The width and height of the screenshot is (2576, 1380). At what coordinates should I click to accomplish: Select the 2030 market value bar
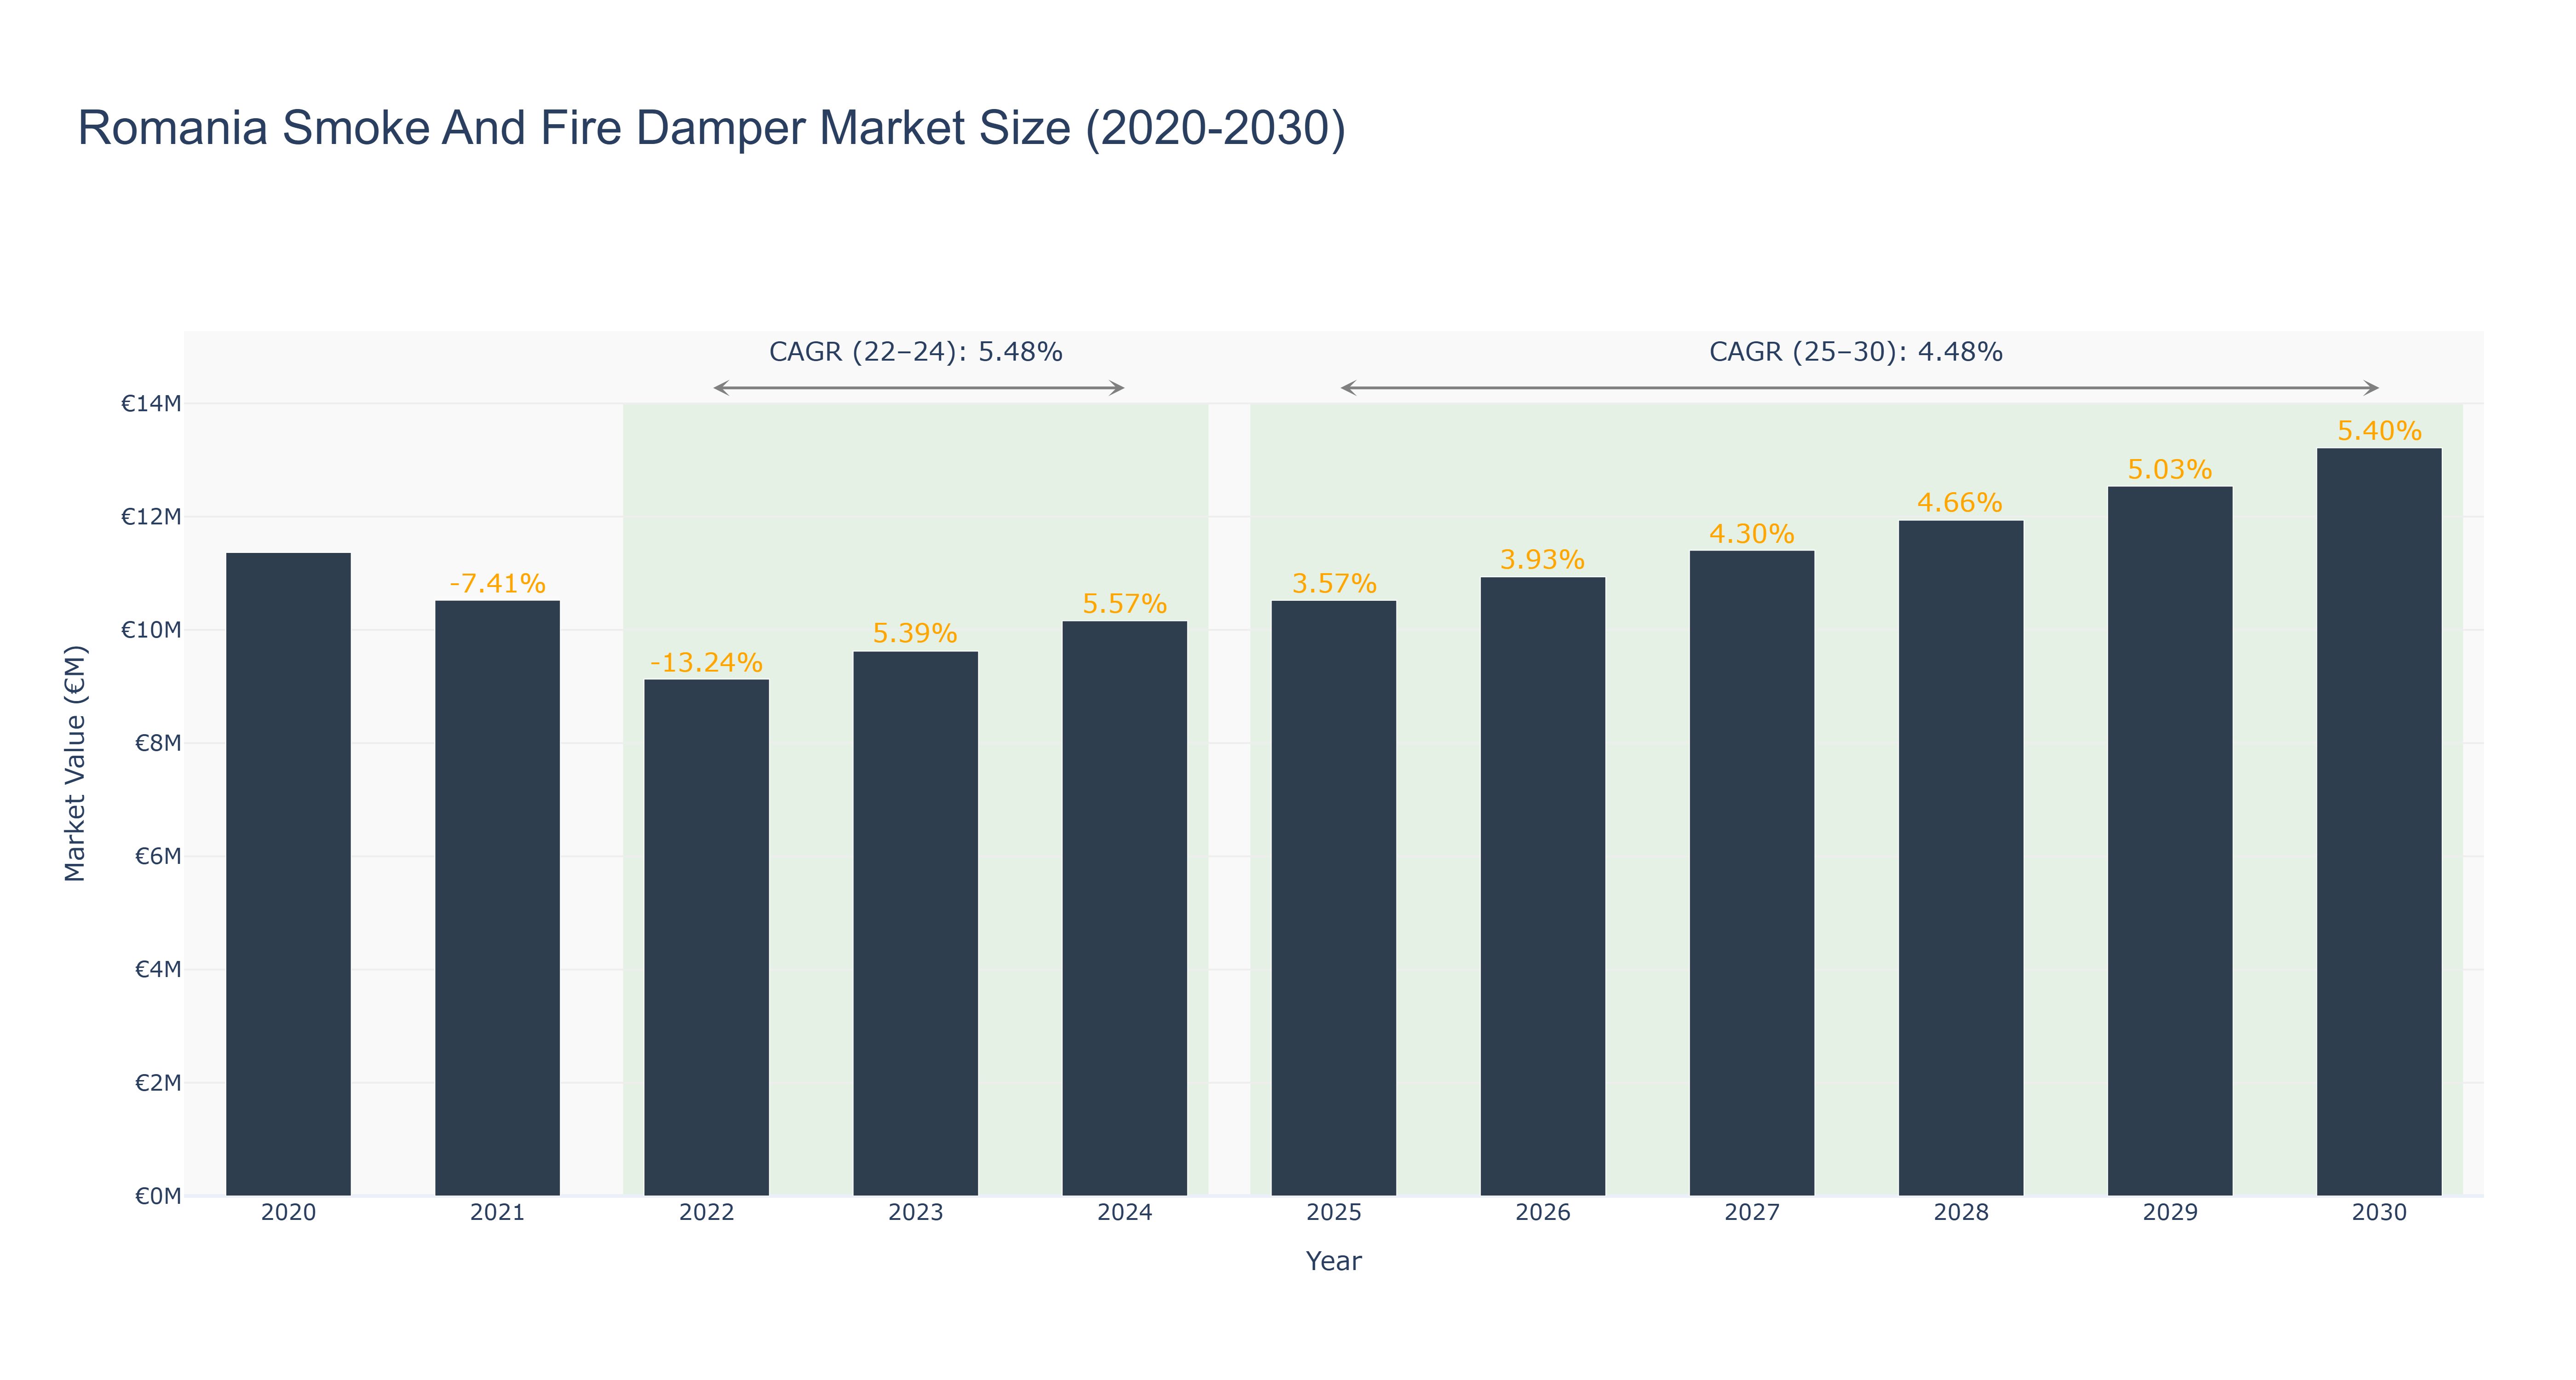2378,822
